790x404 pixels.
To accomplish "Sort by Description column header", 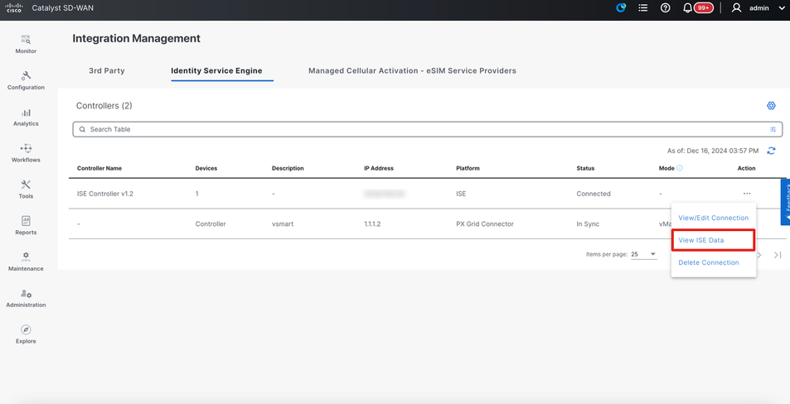I will (288, 168).
